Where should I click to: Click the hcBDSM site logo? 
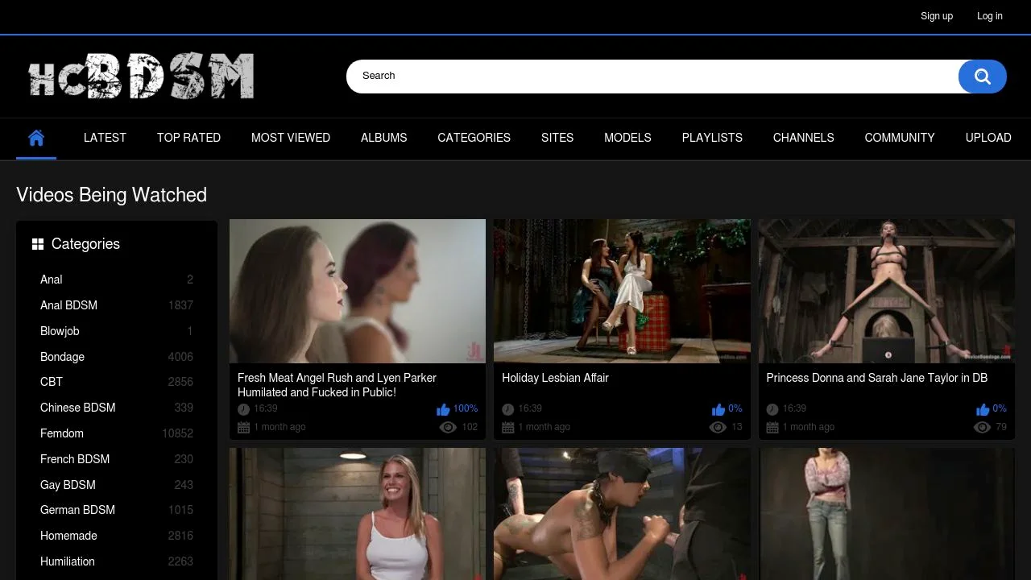pyautogui.click(x=141, y=75)
